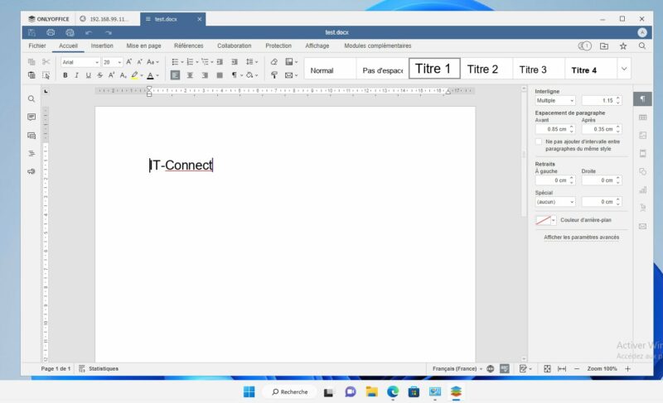Open the Change case dropdown
This screenshot has width=663, height=403.
tap(152, 62)
